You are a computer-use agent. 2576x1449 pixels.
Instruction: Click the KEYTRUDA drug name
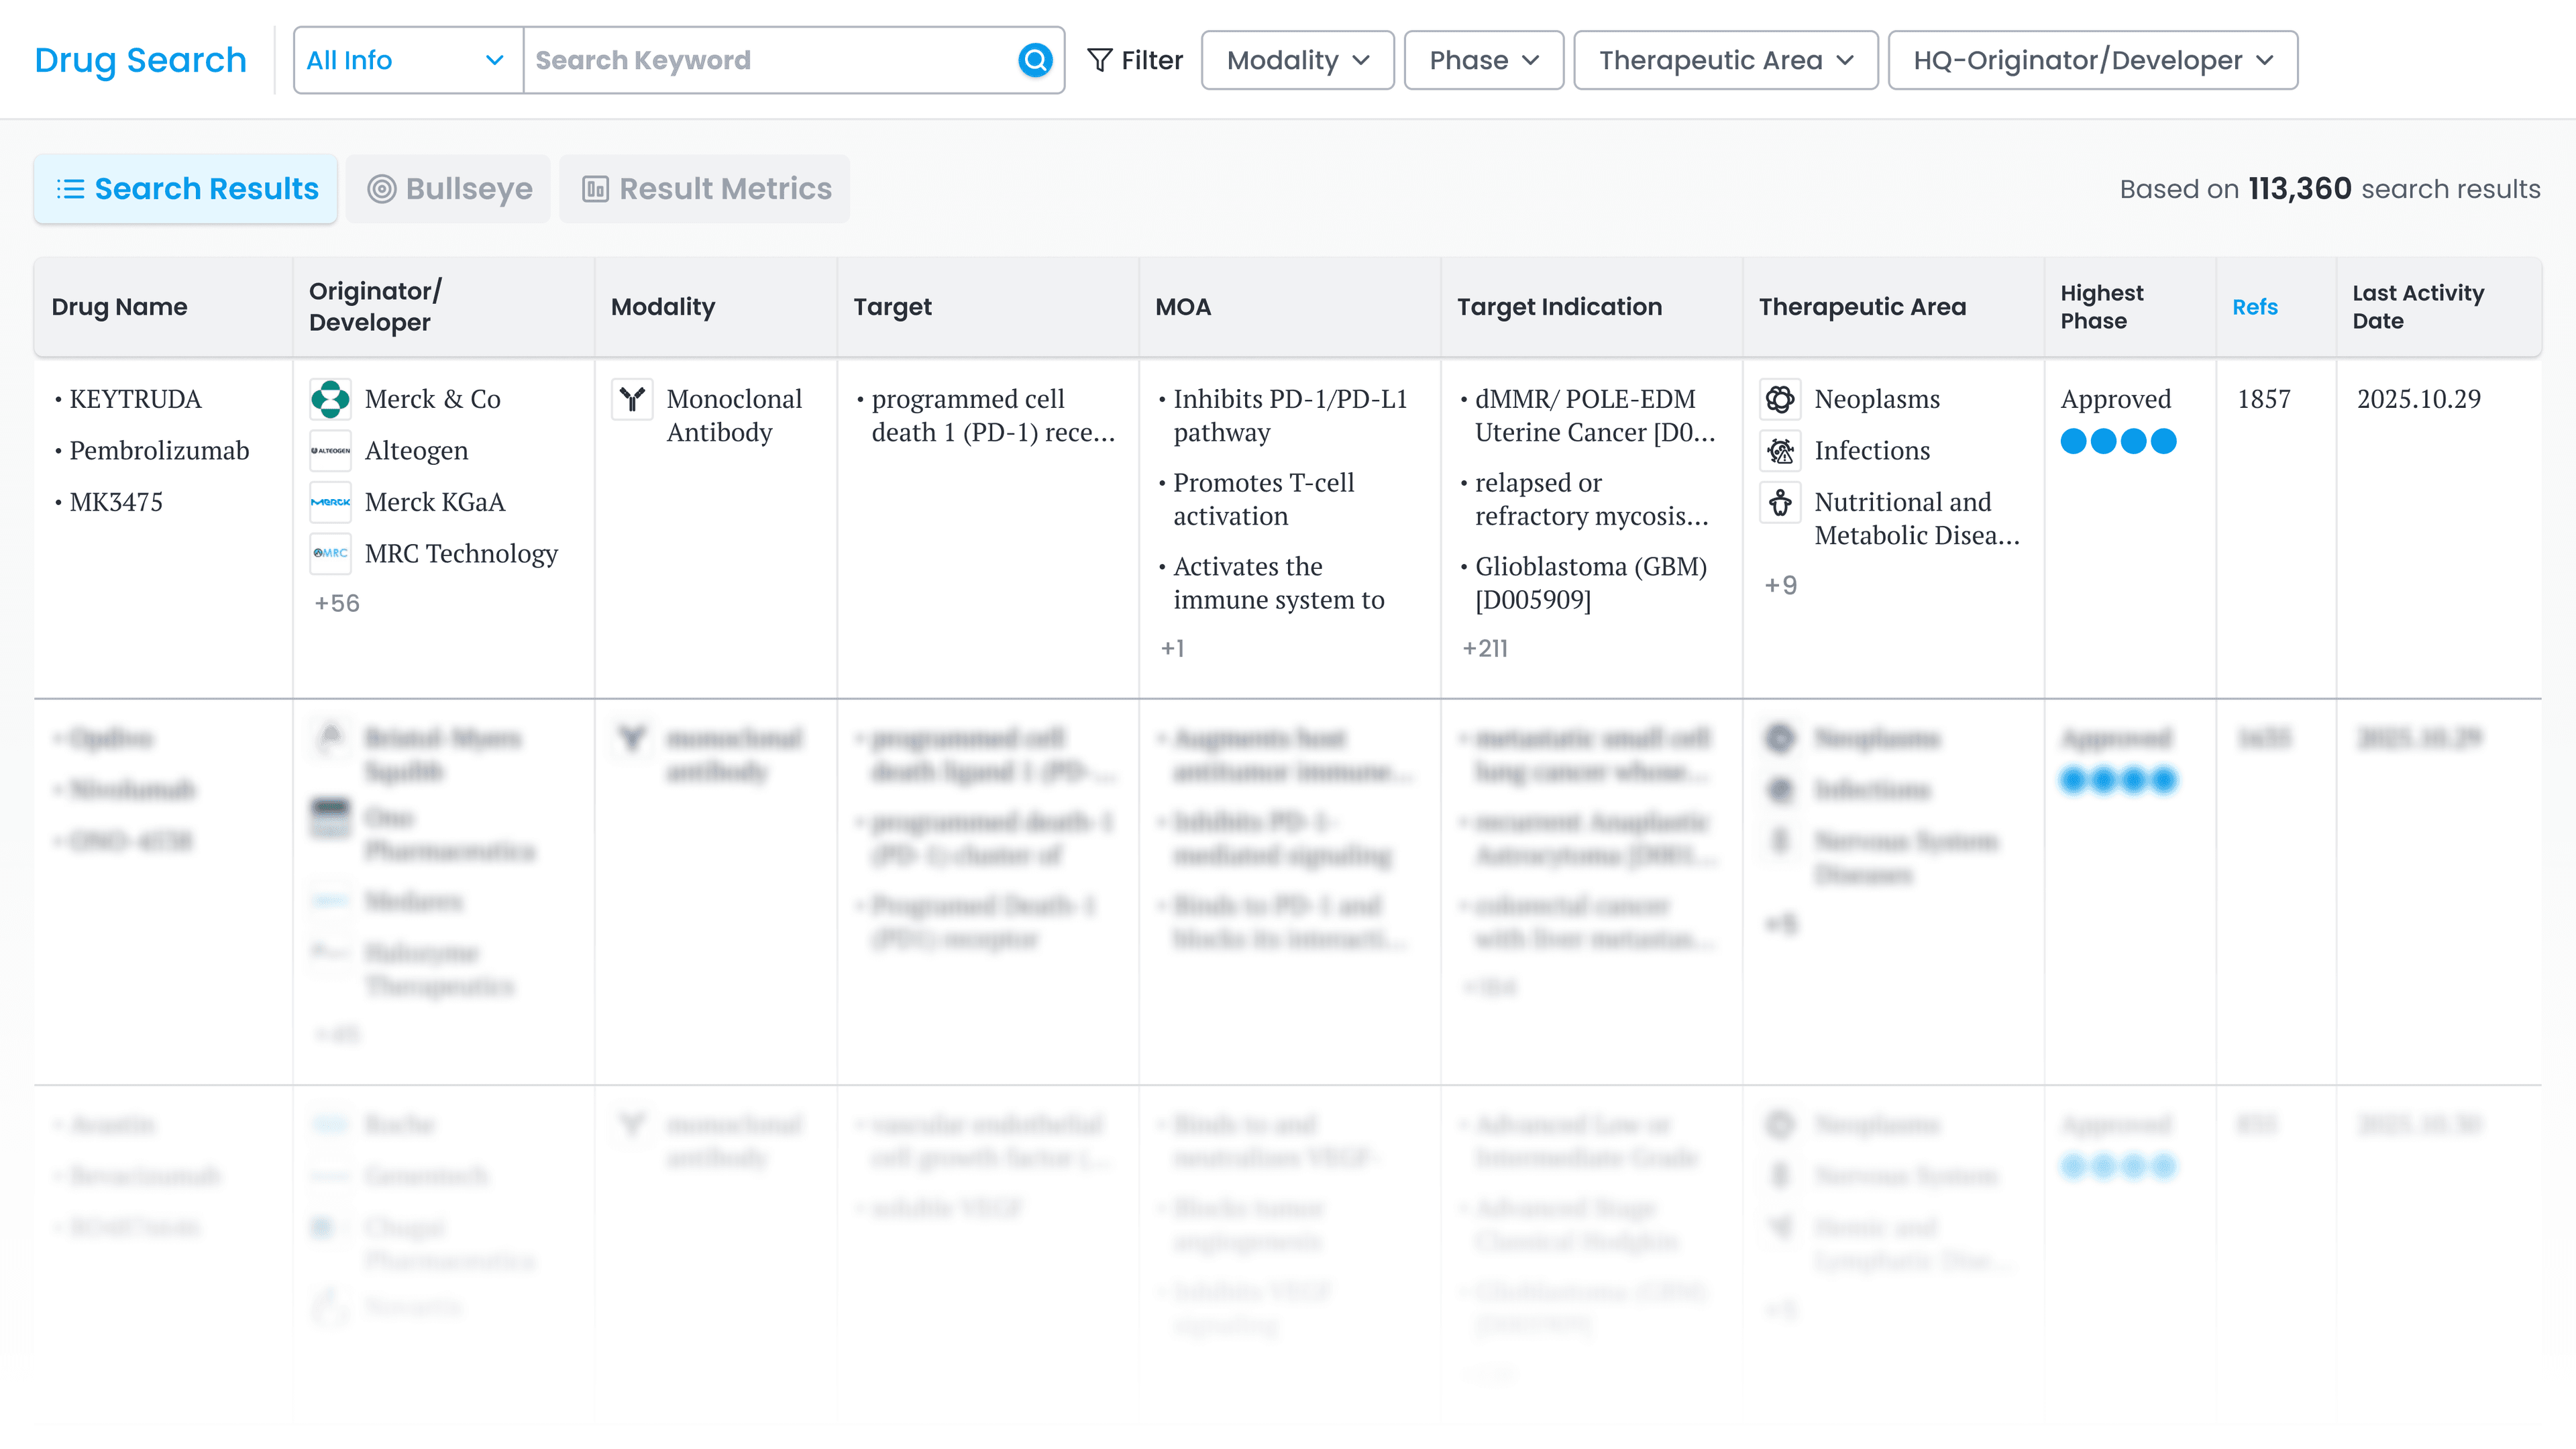tap(135, 399)
